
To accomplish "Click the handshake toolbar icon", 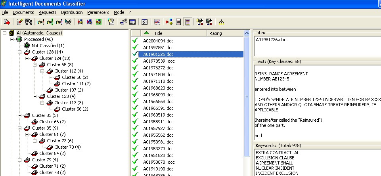I will [x=68, y=22].
